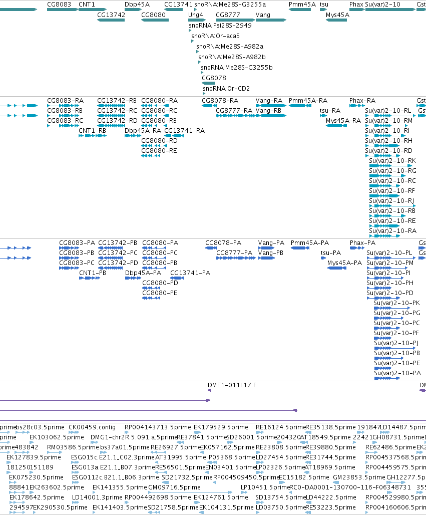426x515 pixels.
Task: Click the CG8080-RA transcript label
Action: point(160,101)
